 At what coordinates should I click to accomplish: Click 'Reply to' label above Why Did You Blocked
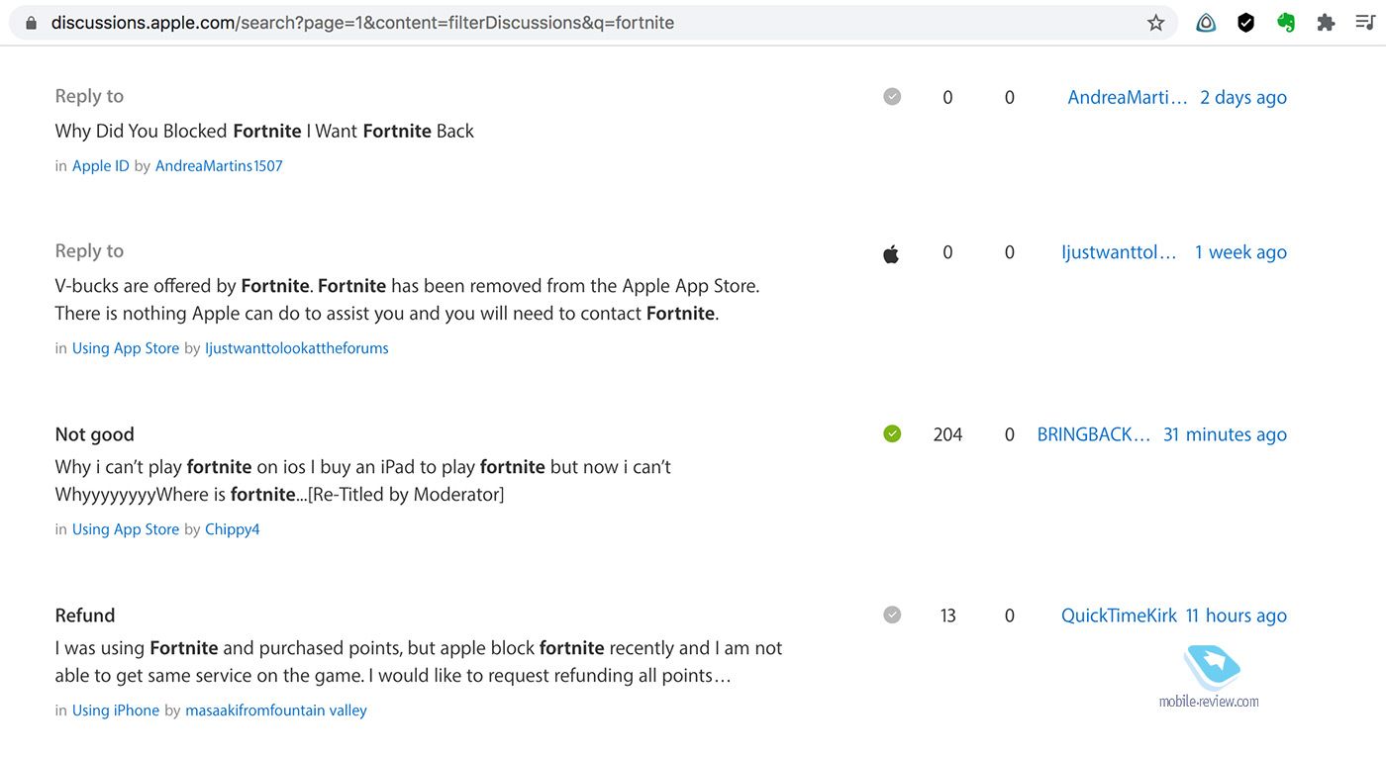click(89, 96)
